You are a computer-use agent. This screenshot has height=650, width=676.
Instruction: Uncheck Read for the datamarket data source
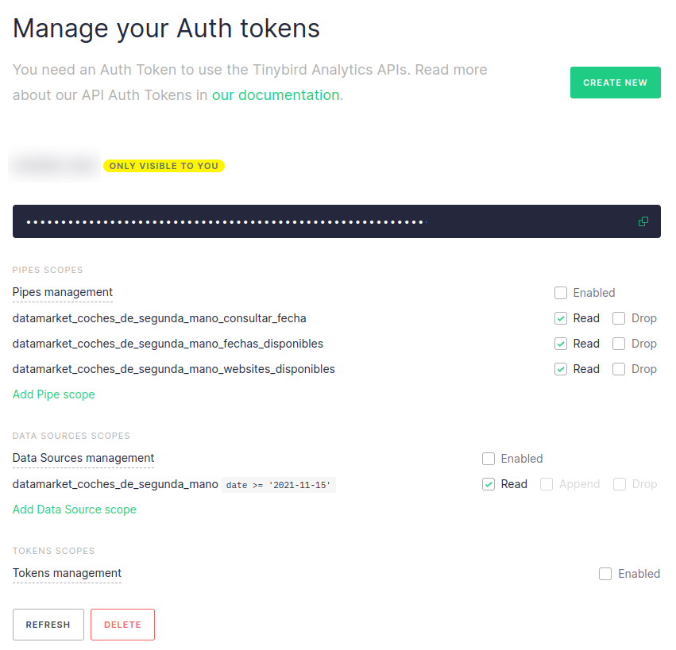click(489, 484)
